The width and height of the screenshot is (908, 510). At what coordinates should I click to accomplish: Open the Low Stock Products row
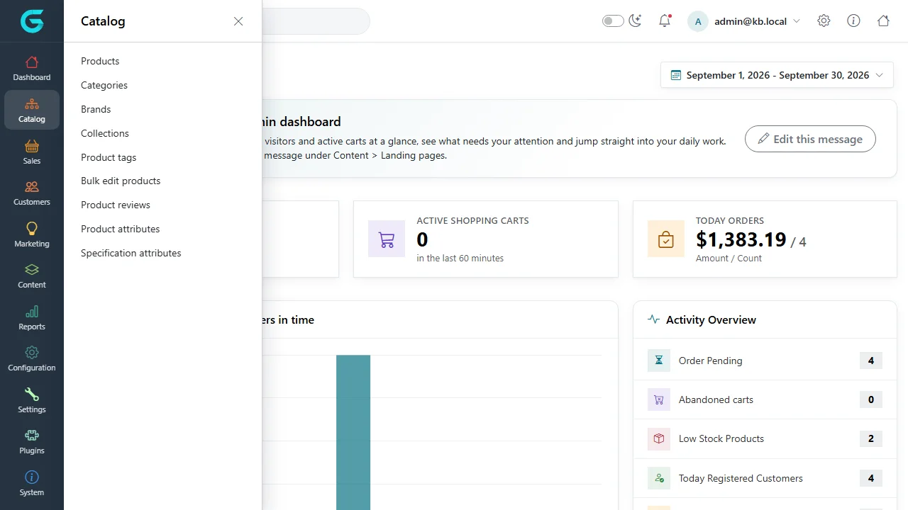pos(765,438)
